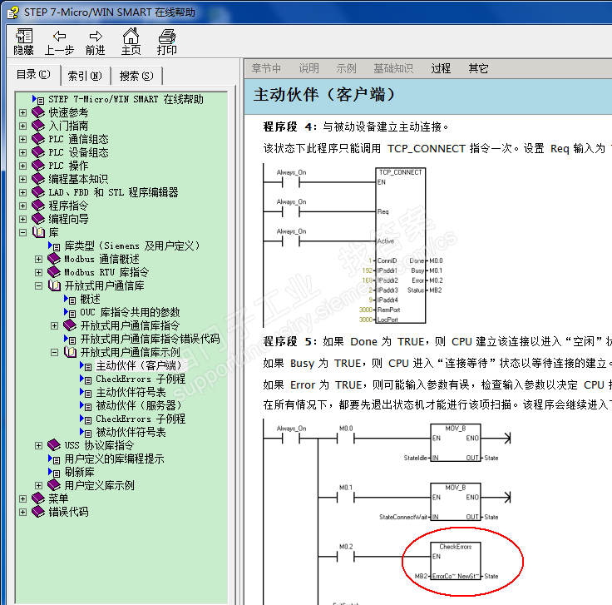This screenshot has width=612, height=605.
Task: Expand the LAD、FBD 和 STL 程序编辑器 node
Action: pos(23,192)
